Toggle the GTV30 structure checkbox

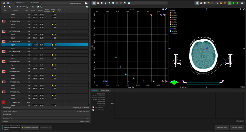pos(4,62)
